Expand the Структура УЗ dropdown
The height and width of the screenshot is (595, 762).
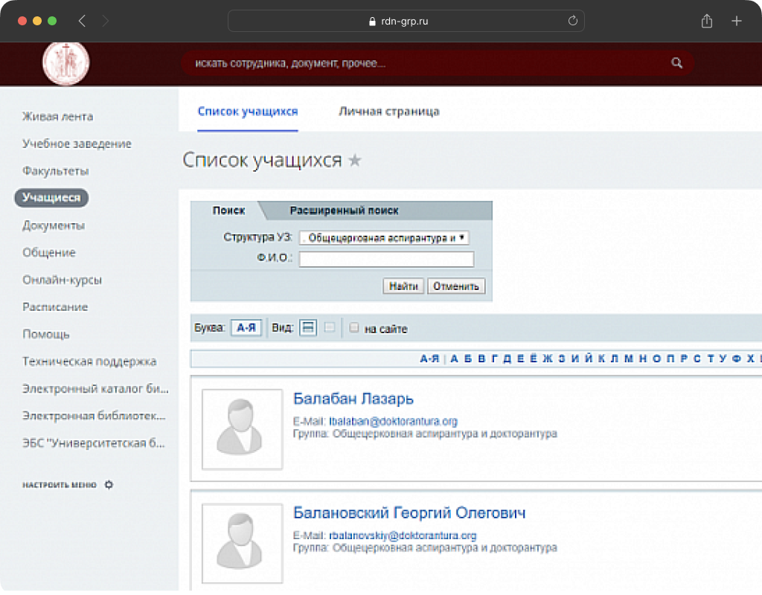(384, 238)
